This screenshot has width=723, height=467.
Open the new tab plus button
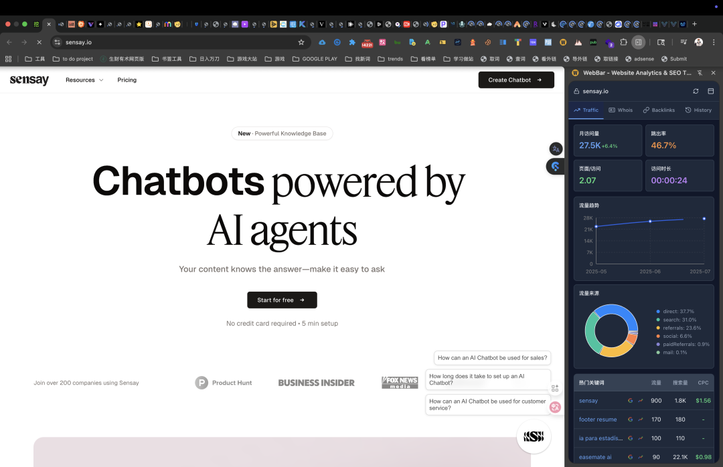coord(694,24)
